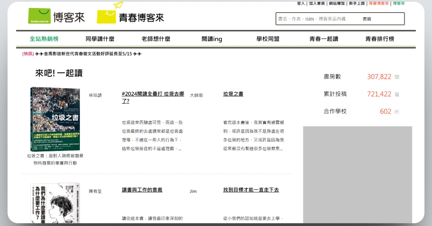The width and height of the screenshot is (432, 226).
Task: Select the 學校同盟 tab
Action: coord(268,39)
